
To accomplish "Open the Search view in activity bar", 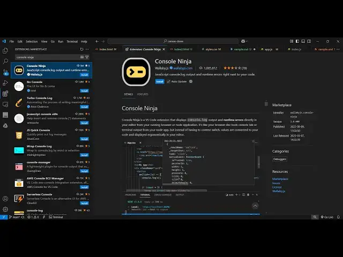I will [x=5, y=61].
